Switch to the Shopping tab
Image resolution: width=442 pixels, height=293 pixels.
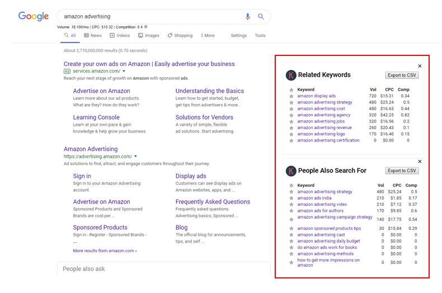tap(180, 35)
